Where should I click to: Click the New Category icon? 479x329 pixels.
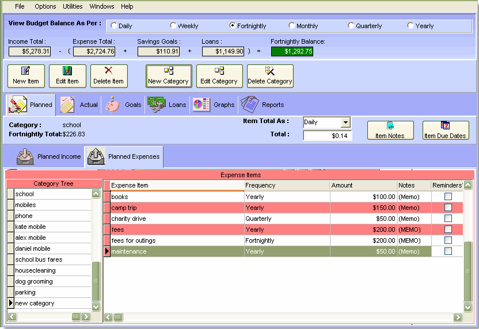tap(169, 71)
